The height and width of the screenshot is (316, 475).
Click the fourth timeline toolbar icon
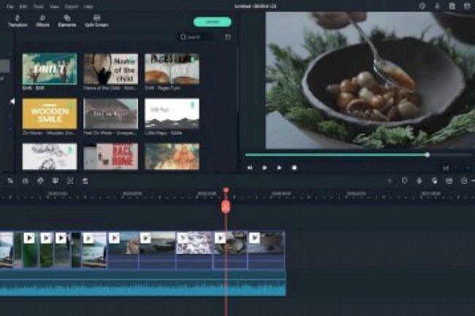click(x=55, y=181)
